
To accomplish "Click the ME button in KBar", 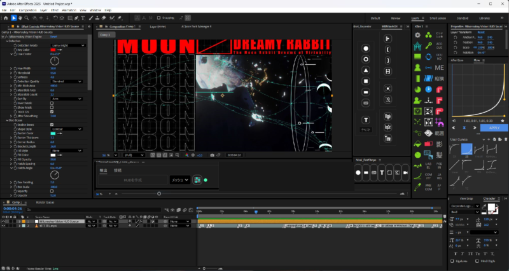I will point(439,68).
